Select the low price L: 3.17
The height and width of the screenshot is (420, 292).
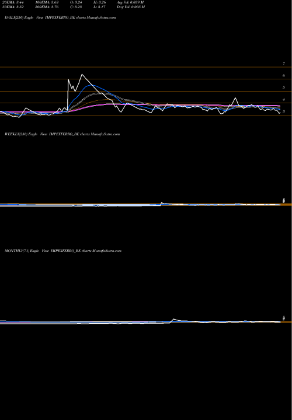click(x=100, y=7)
